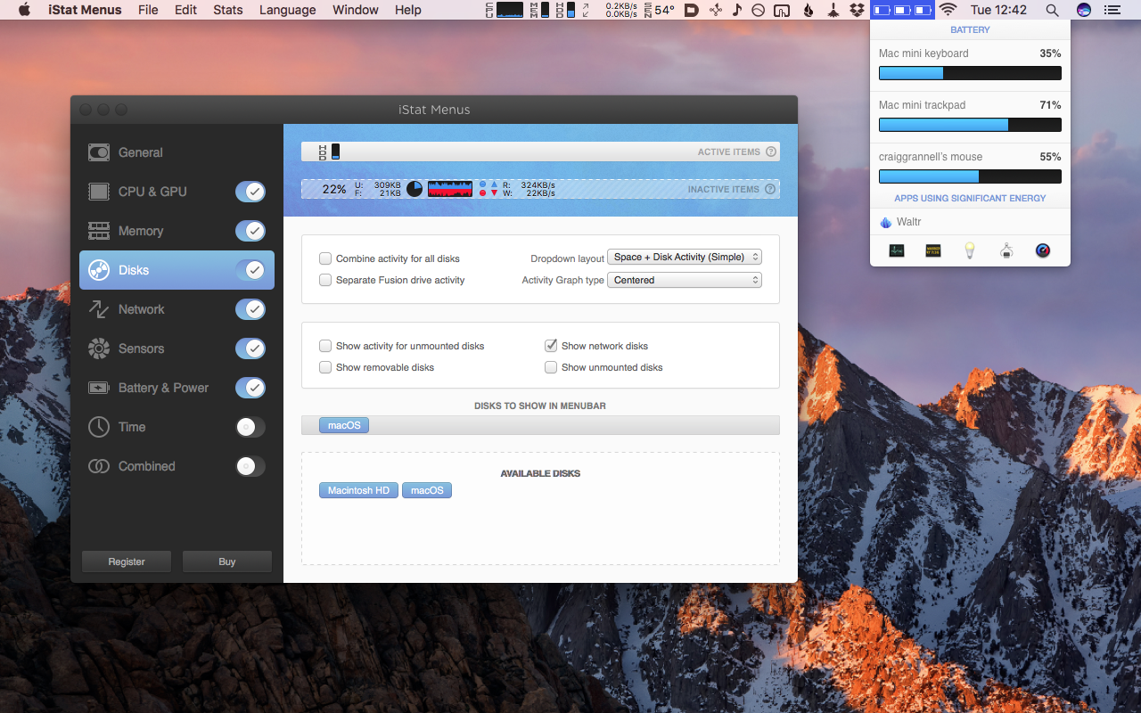This screenshot has width=1141, height=713.
Task: Enable Show activity for unmounted disks
Action: tap(325, 346)
